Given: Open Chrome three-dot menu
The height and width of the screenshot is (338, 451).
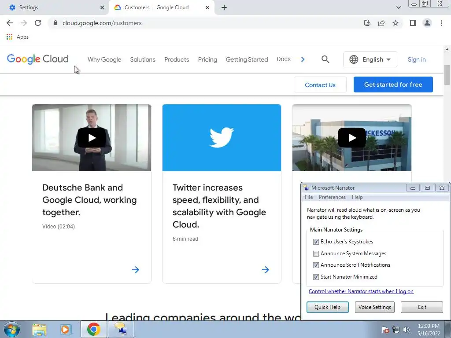Looking at the screenshot, I should click(x=441, y=23).
